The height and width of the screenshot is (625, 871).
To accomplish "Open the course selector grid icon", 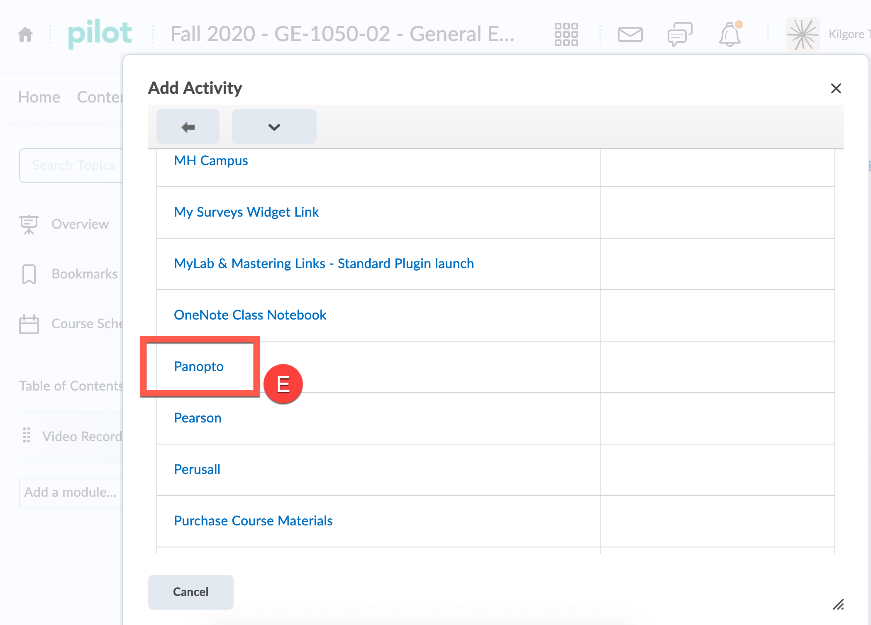I will [x=566, y=34].
